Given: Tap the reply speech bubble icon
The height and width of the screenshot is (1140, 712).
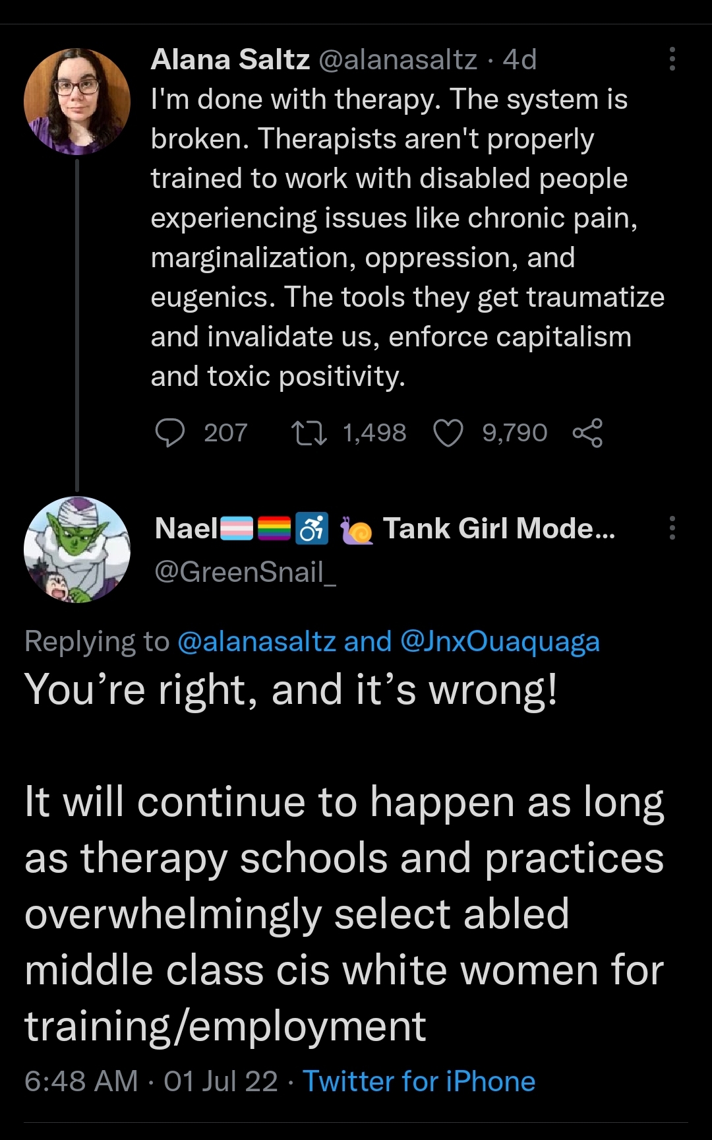Looking at the screenshot, I should click(170, 433).
